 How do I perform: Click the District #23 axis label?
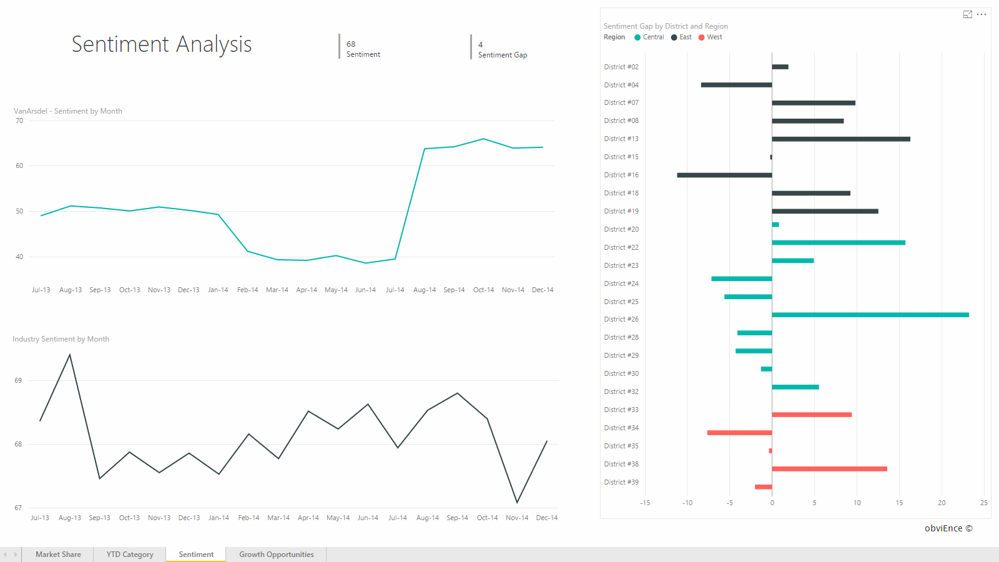tap(621, 265)
